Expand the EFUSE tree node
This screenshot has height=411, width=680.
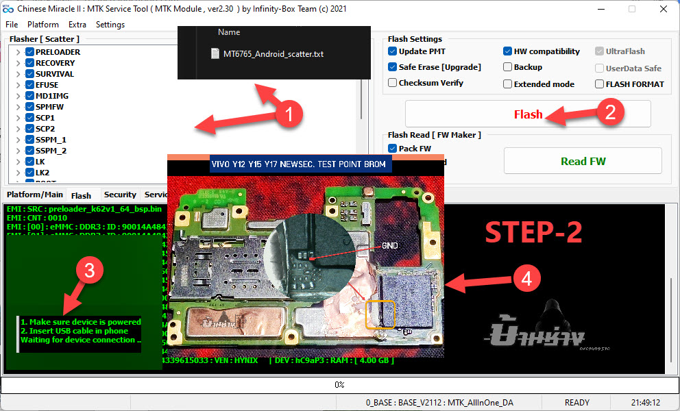pyautogui.click(x=19, y=85)
